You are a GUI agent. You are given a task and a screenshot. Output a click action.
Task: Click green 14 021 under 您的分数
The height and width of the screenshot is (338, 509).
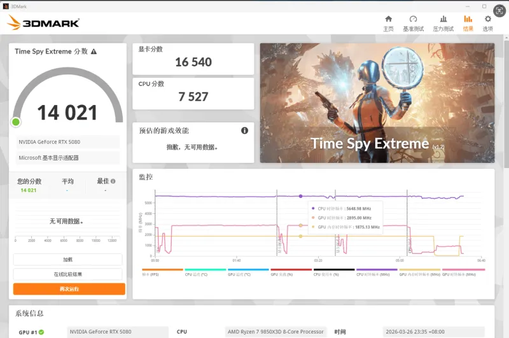(29, 190)
